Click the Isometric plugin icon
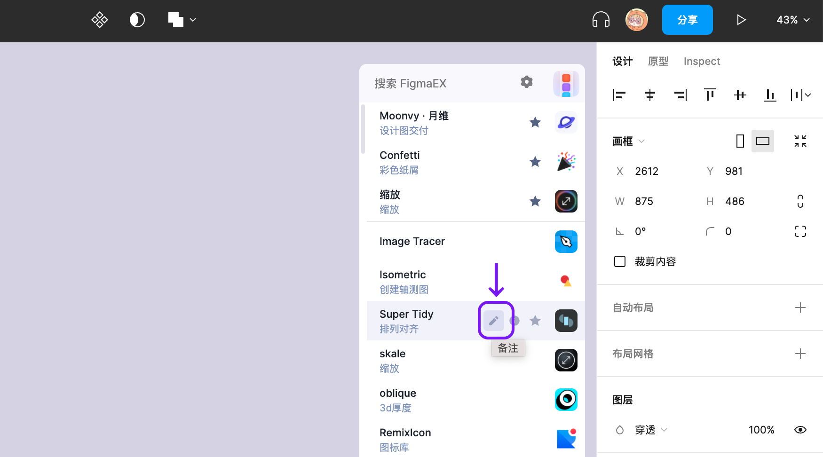 (x=566, y=281)
